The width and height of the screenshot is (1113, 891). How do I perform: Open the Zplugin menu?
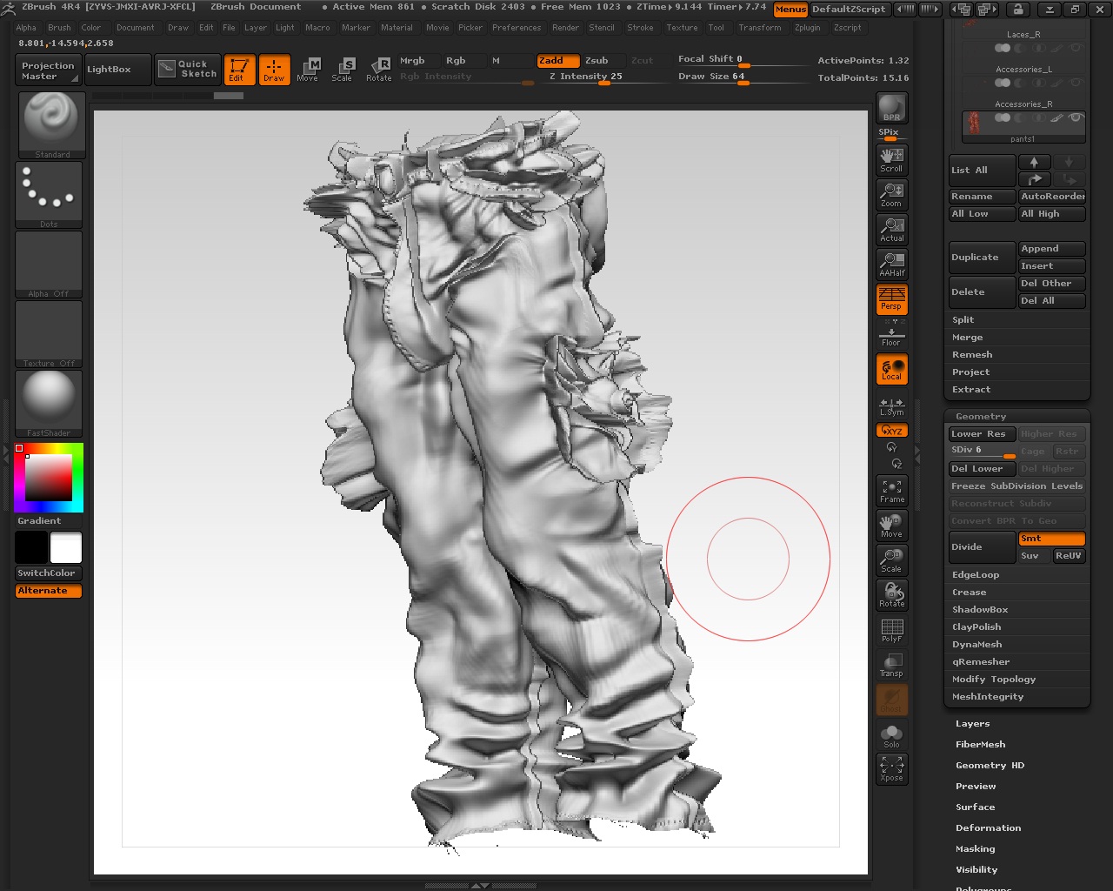(x=807, y=28)
